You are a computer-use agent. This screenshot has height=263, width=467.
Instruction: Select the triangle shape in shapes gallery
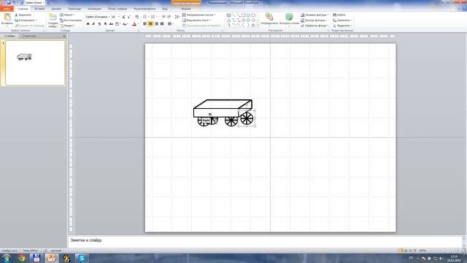coord(228,20)
